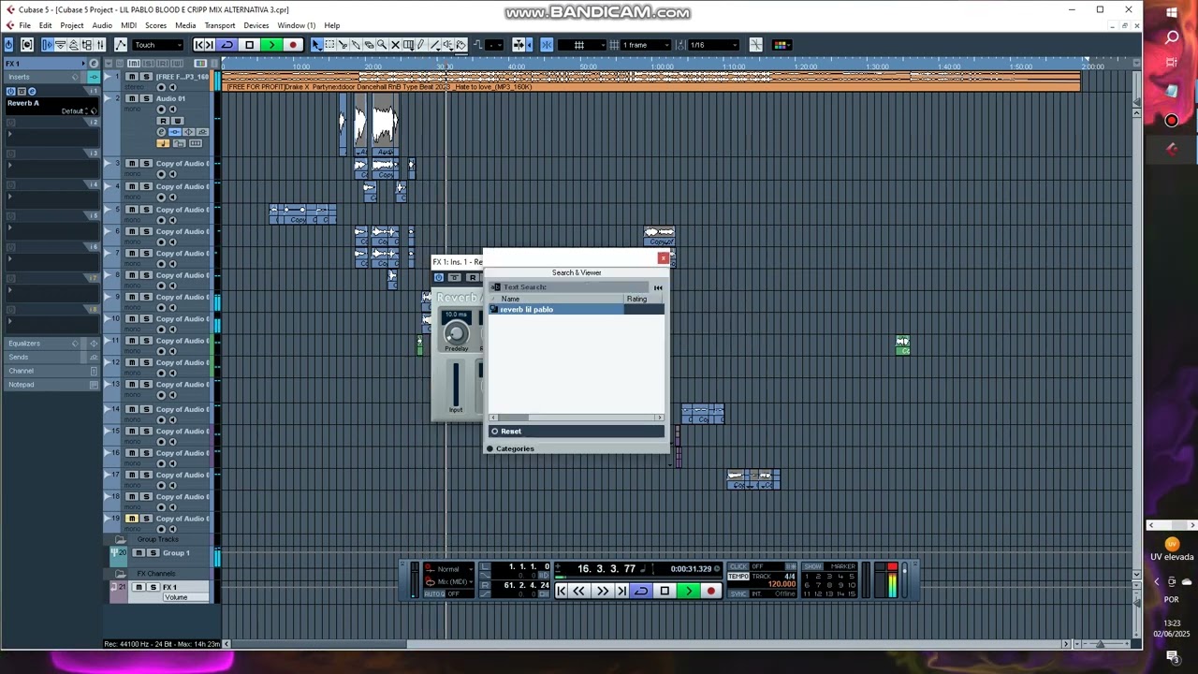Viewport: 1198px width, 674px height.
Task: Expand the Categories section
Action: pos(512,448)
